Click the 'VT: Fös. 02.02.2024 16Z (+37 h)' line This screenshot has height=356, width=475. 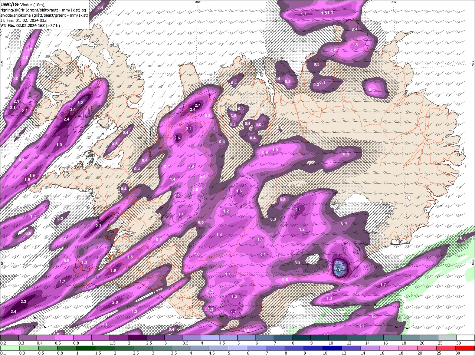pyautogui.click(x=30, y=26)
